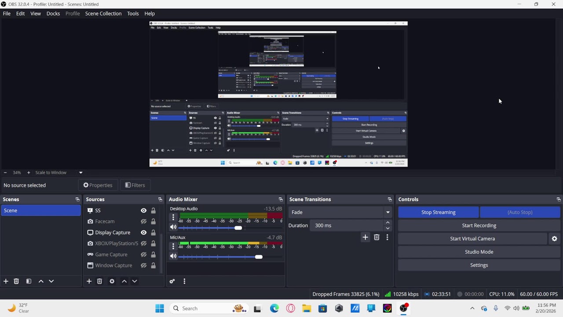
Task: Decrease transition duration stepper down
Action: point(388,228)
